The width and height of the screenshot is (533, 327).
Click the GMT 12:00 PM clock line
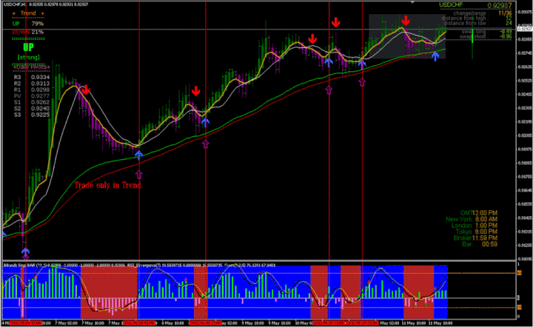tap(479, 213)
